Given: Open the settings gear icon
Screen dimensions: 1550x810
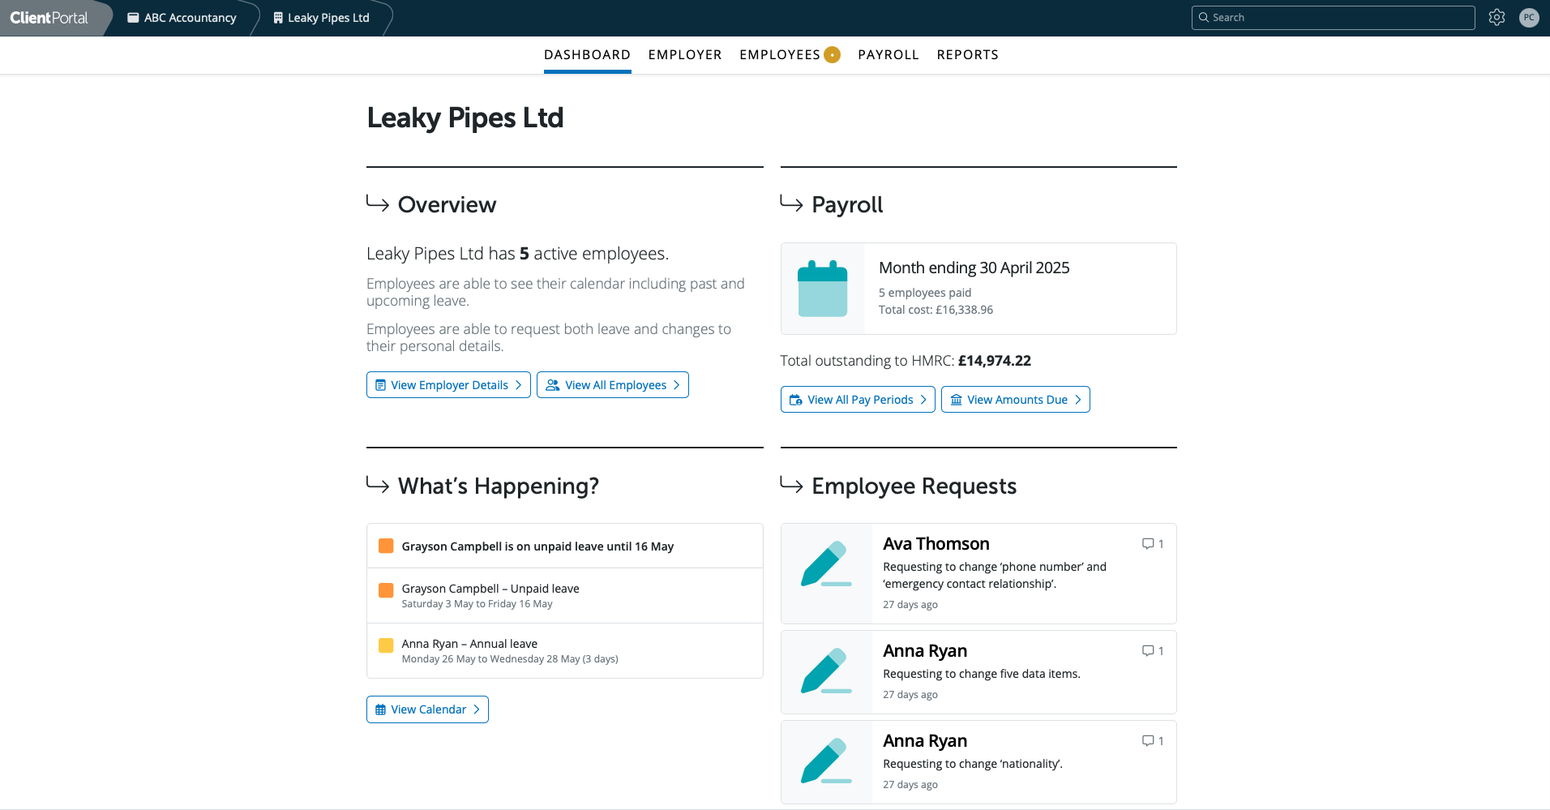Looking at the screenshot, I should point(1496,18).
